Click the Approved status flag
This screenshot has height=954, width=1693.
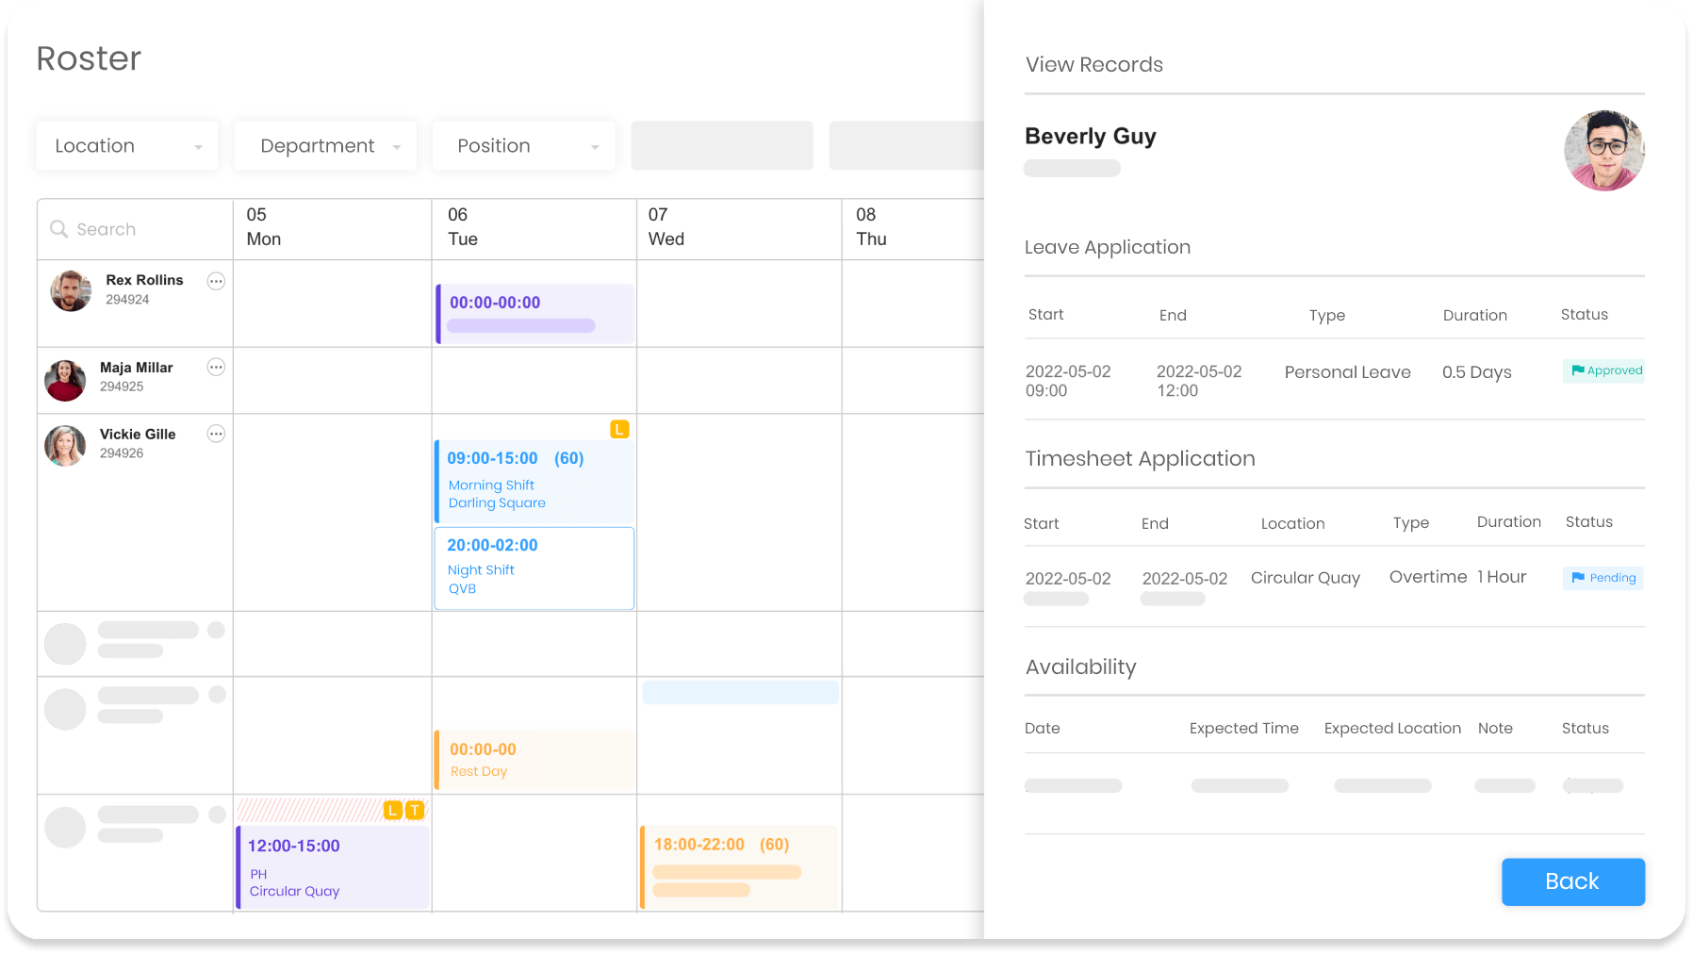[x=1603, y=371]
